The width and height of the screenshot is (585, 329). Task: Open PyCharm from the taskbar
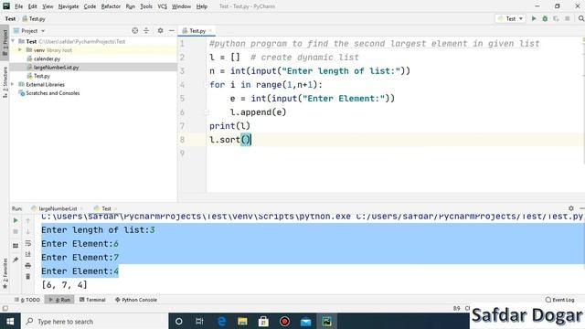(327, 321)
